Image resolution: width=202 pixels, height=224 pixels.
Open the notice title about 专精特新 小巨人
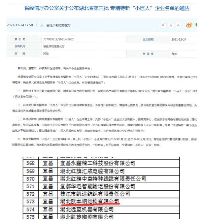tap(107, 8)
